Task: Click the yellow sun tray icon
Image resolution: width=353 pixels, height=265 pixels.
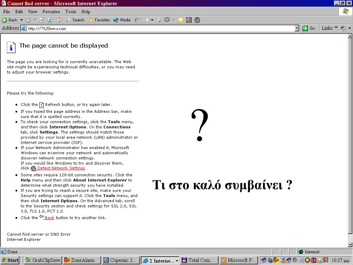Action: (x=307, y=260)
